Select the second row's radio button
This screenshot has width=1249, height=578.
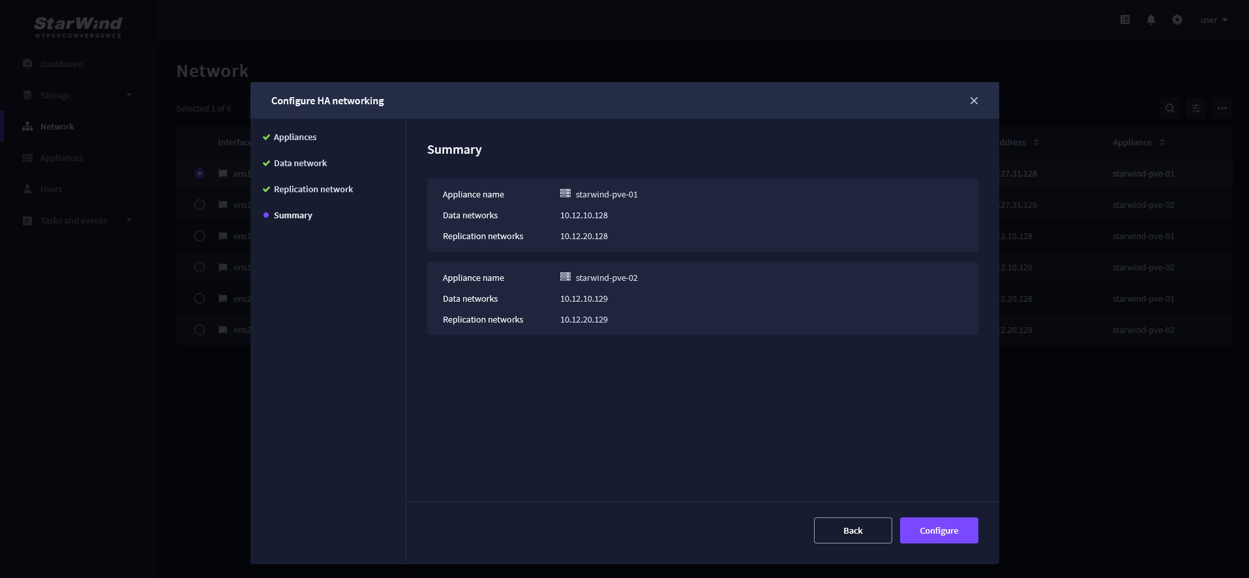point(200,205)
